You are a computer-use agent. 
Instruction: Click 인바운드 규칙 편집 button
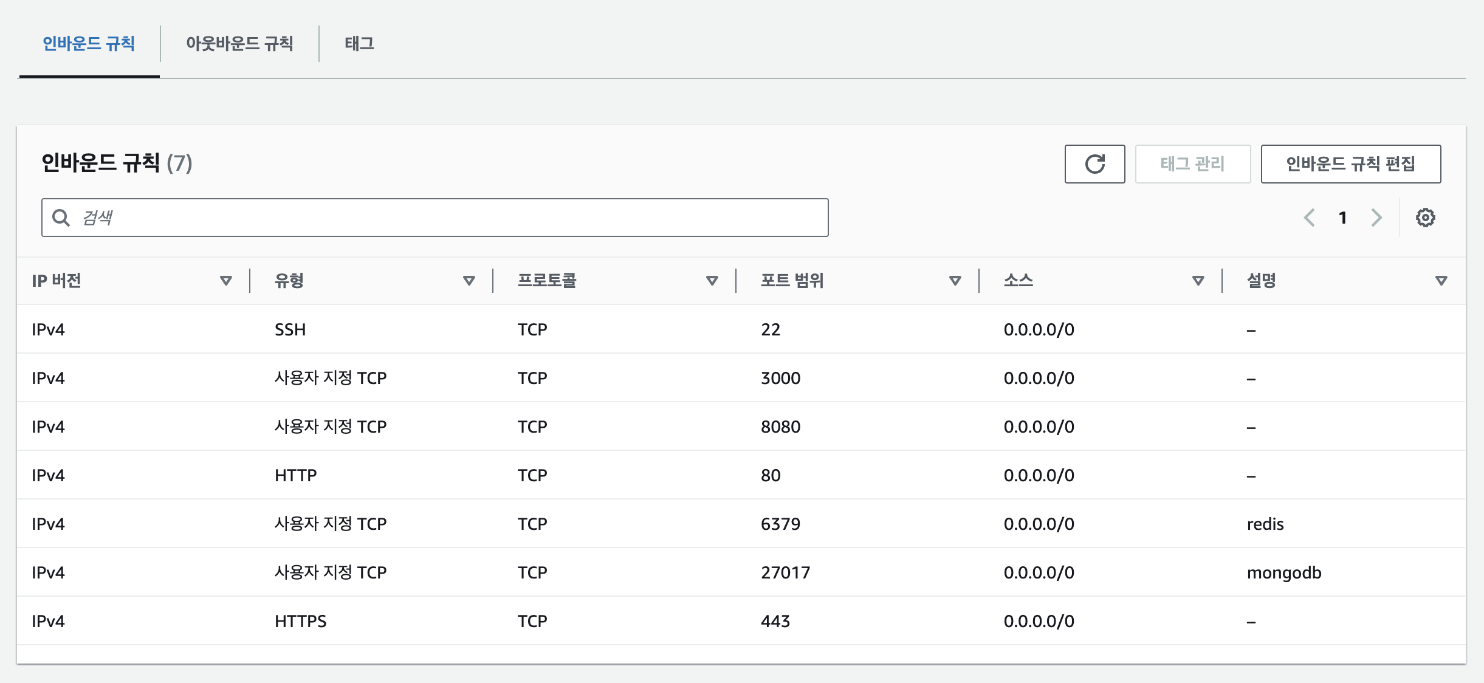pos(1350,164)
